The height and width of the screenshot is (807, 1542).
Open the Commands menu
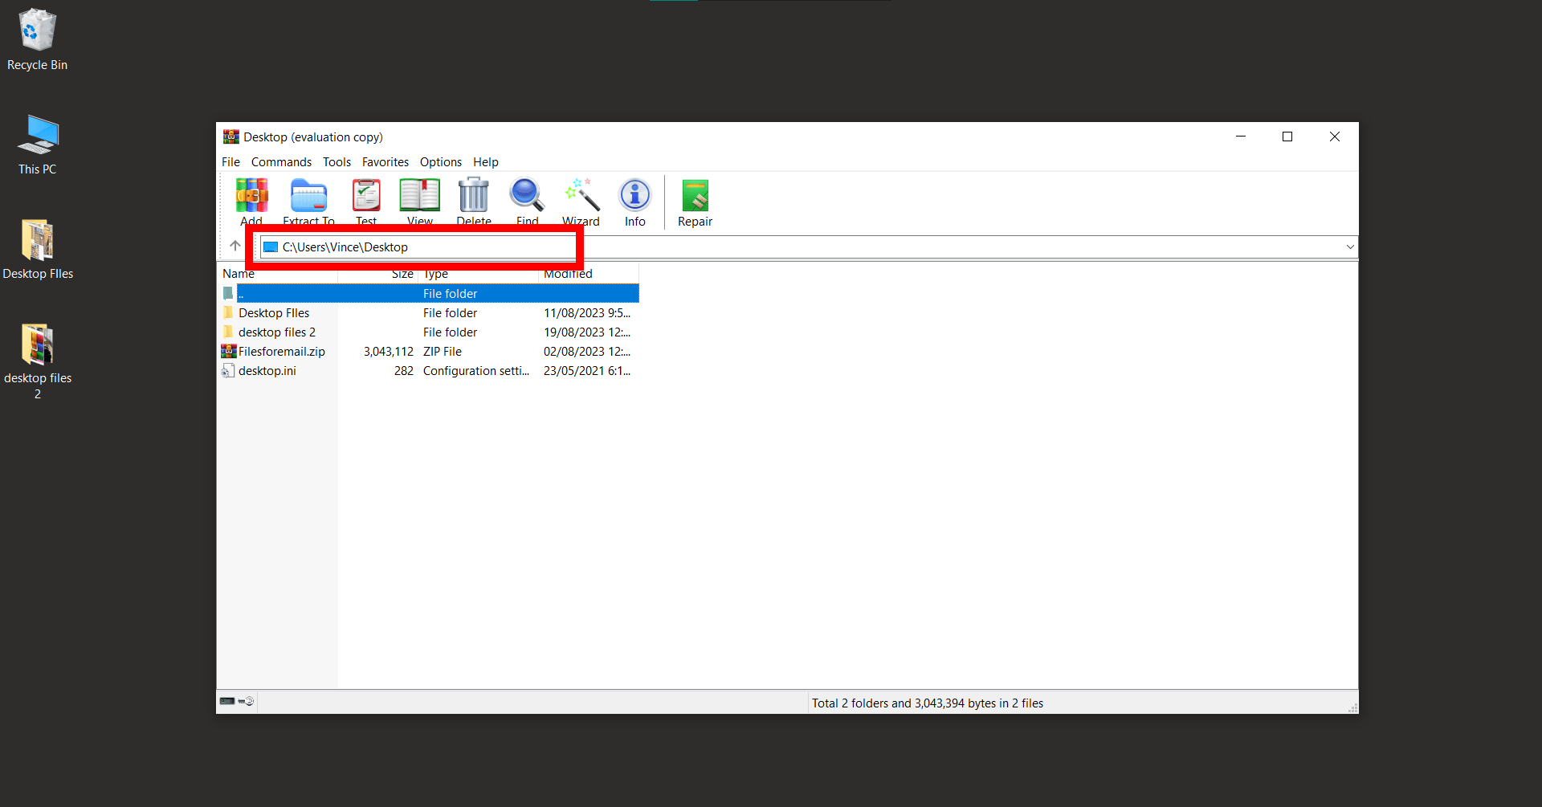pos(281,161)
